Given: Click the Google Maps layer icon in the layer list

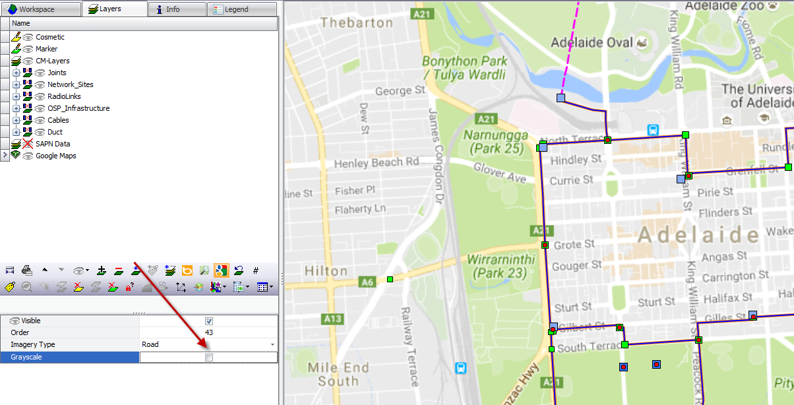Looking at the screenshot, I should (16, 156).
